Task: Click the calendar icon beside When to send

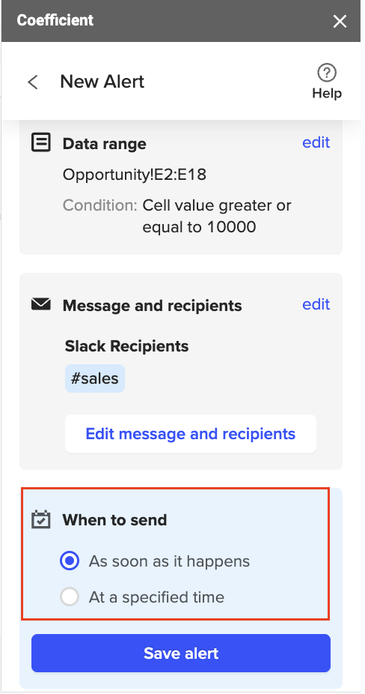Action: click(41, 519)
